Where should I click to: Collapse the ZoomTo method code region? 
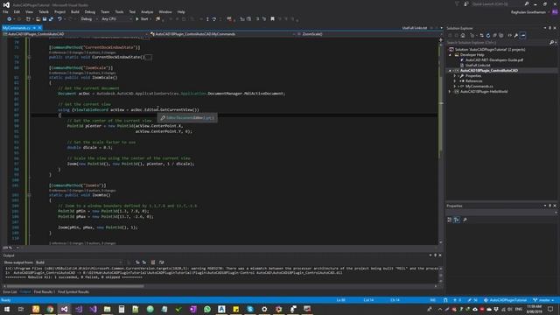tap(29, 195)
